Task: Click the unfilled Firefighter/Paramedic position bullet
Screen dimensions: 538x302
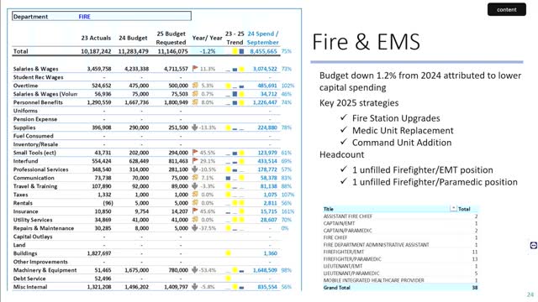Action: pyautogui.click(x=435, y=182)
